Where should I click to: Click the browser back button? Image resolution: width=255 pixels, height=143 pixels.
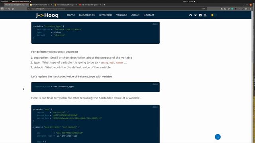click(x=2, y=9)
